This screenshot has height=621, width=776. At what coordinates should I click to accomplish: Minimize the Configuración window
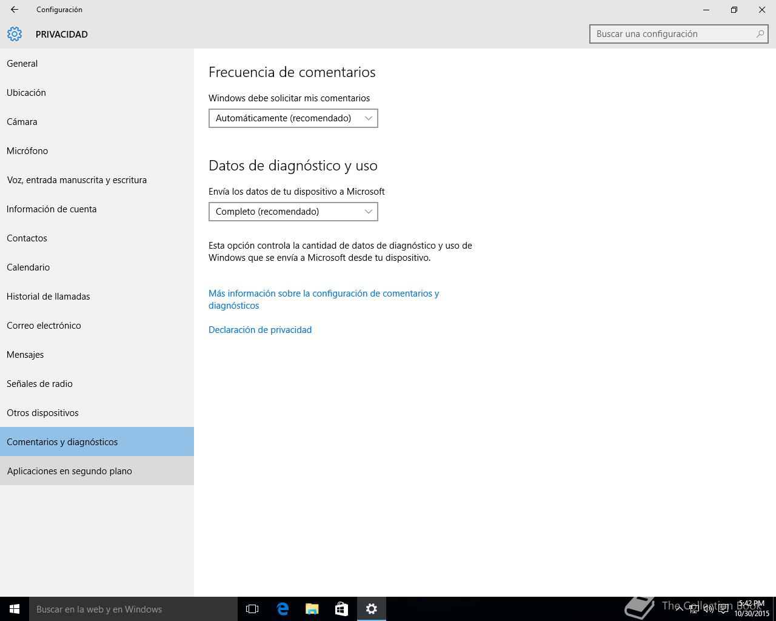706,10
